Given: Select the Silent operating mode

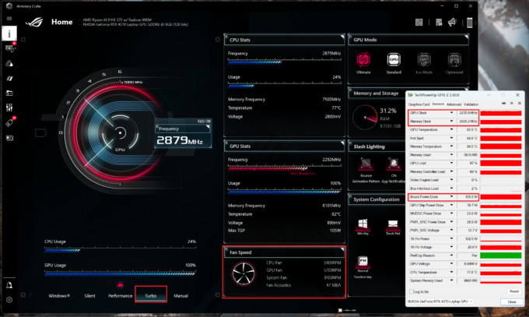Looking at the screenshot, I should 89,296.
